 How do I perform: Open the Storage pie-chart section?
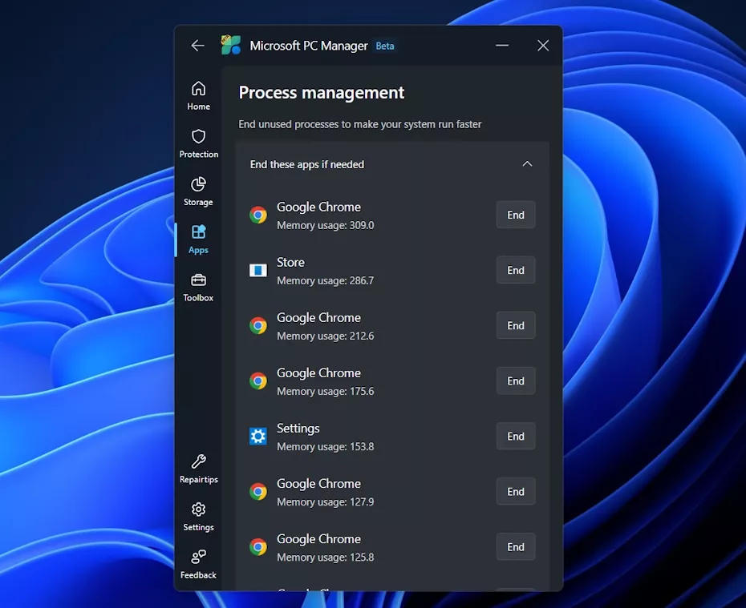tap(198, 191)
